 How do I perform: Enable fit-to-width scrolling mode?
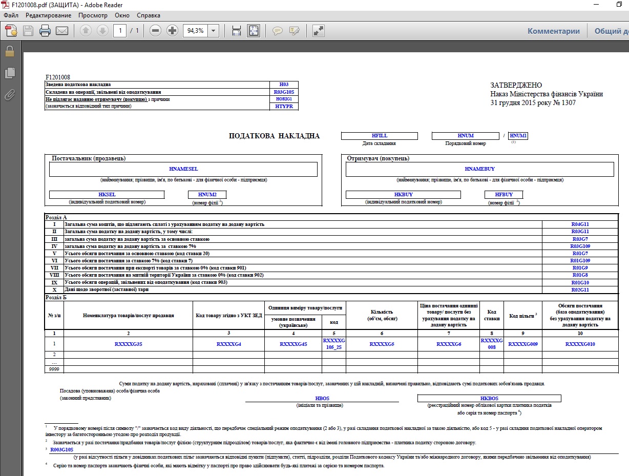pos(237,31)
